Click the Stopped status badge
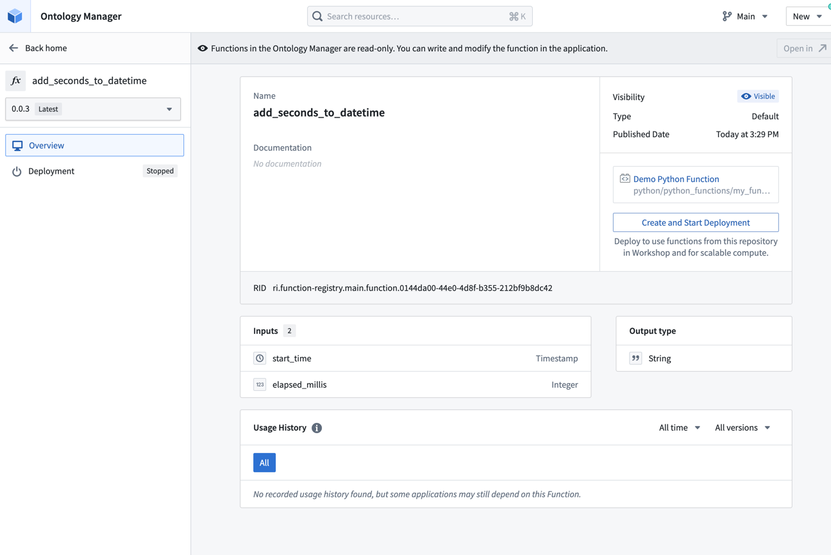831x555 pixels. pos(160,171)
